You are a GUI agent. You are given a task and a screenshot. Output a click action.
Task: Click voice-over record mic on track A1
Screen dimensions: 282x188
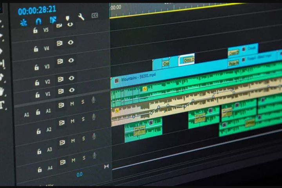coord(93,100)
